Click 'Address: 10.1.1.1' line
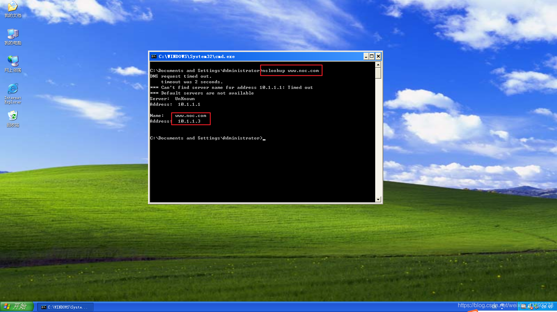 (x=175, y=104)
